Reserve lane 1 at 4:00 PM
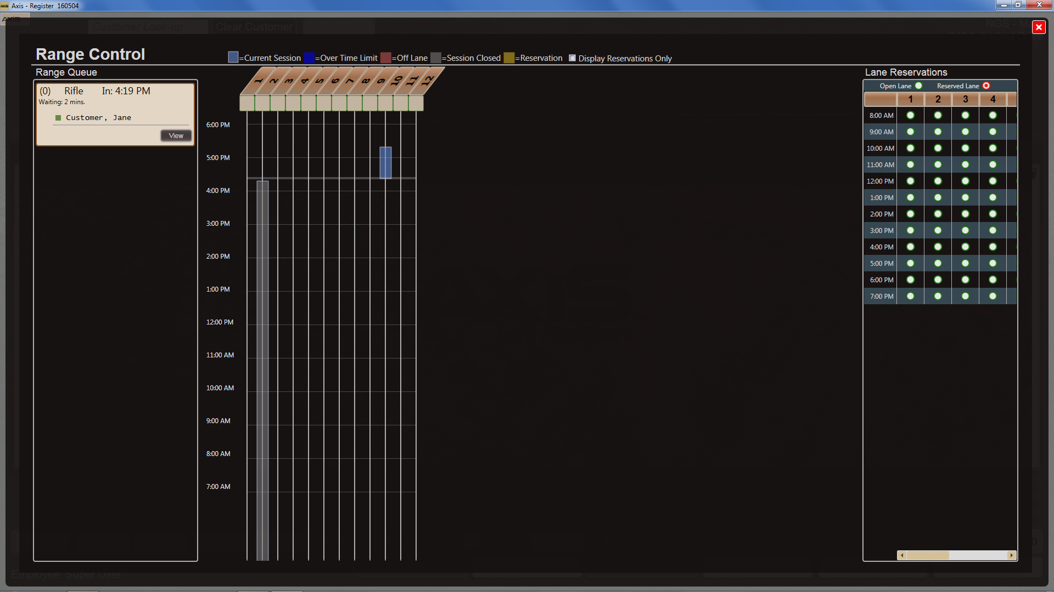This screenshot has width=1054, height=592. point(910,247)
